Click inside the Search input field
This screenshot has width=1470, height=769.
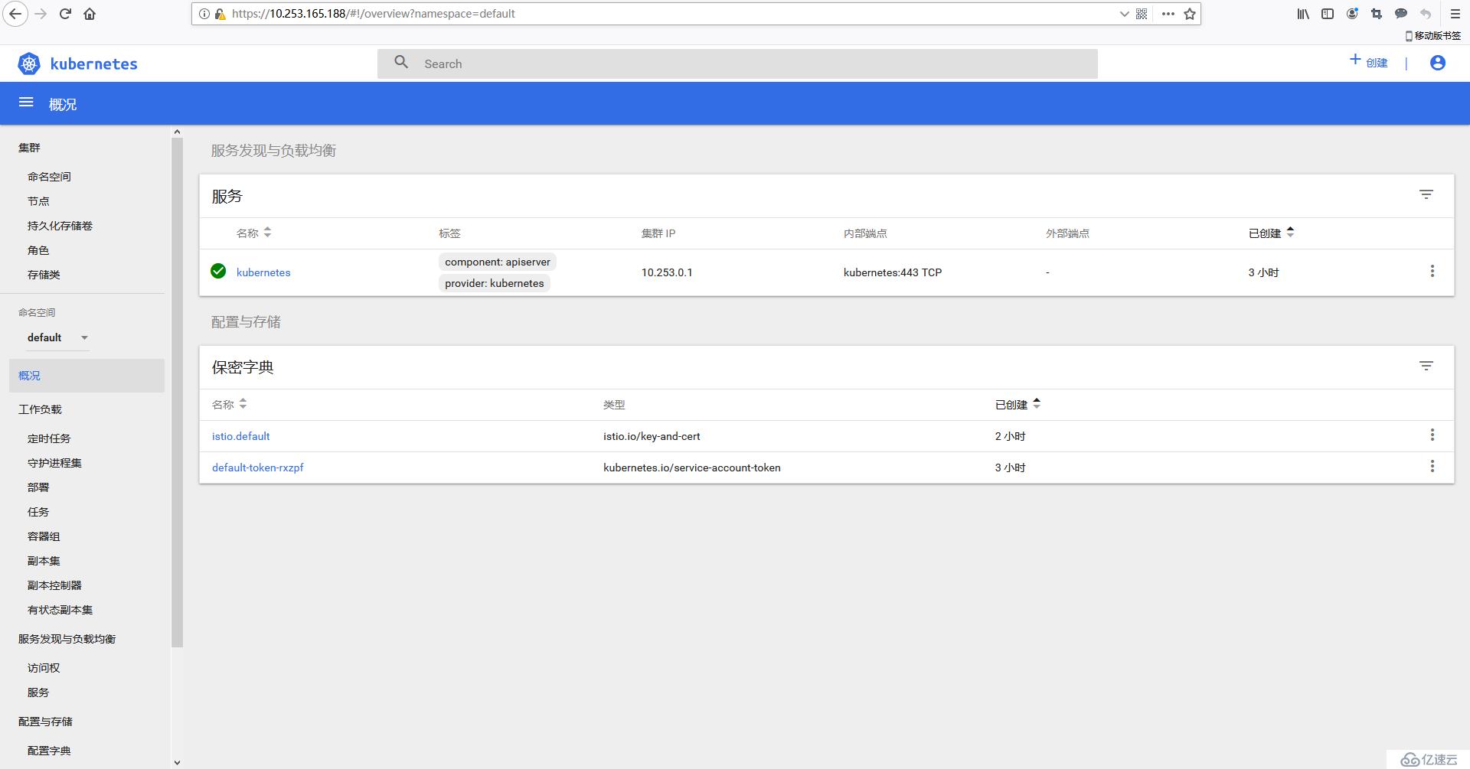[737, 64]
